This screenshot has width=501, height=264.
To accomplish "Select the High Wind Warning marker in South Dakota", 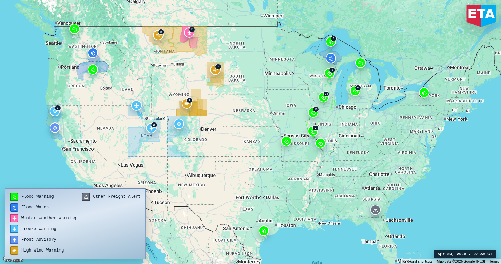I will (x=215, y=70).
